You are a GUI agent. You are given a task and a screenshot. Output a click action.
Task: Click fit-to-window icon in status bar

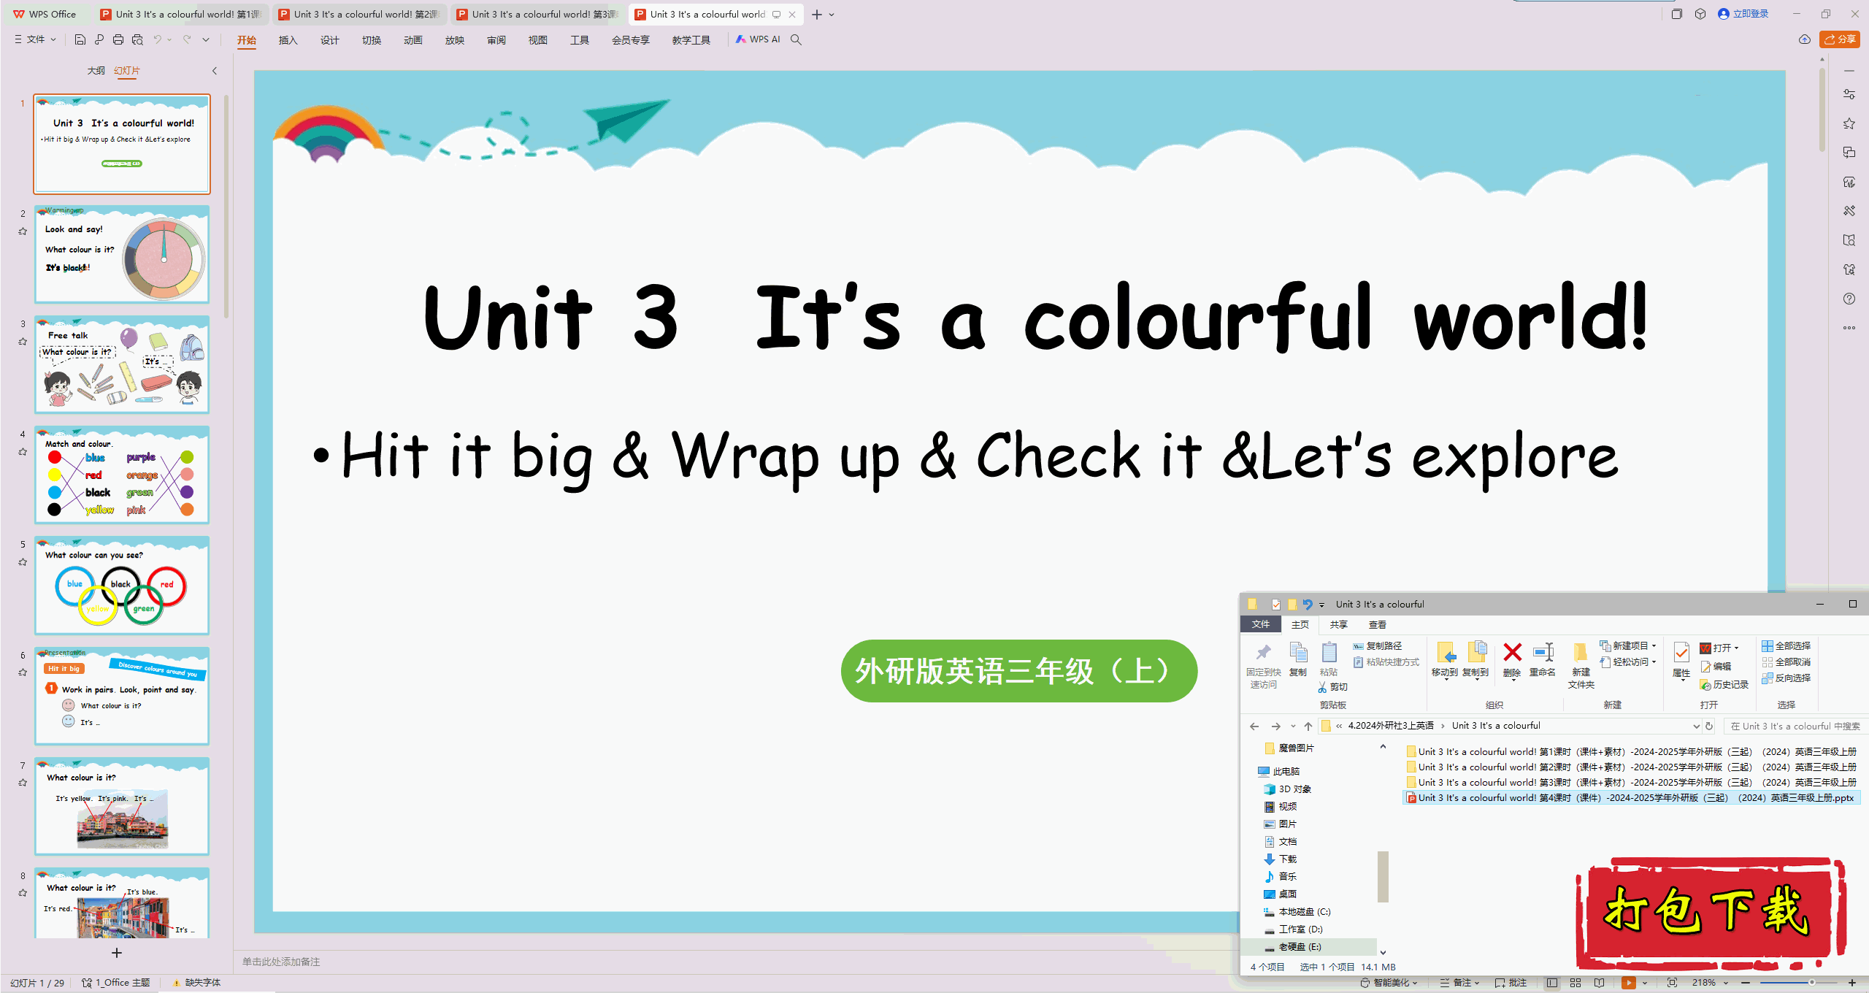[x=1673, y=983]
